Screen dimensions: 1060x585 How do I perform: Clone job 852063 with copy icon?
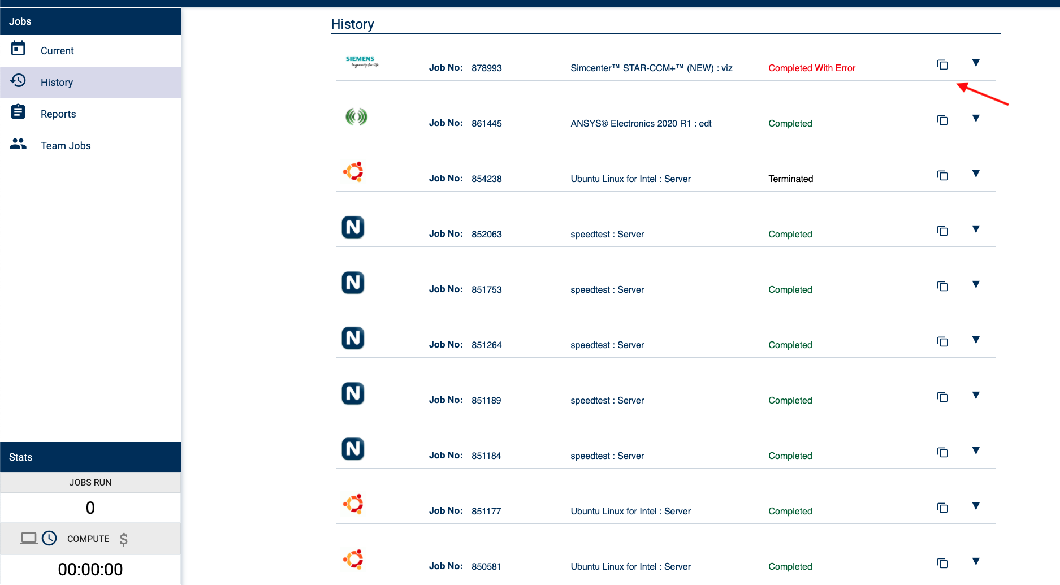(x=942, y=231)
